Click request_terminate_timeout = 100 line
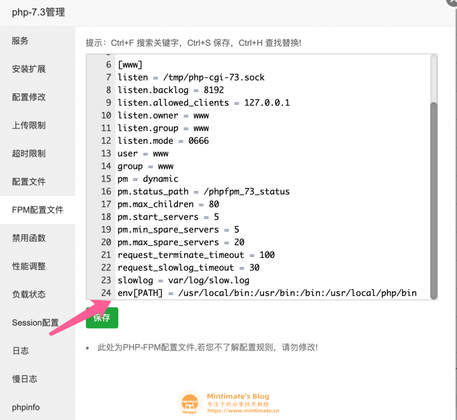457x420 pixels. click(196, 255)
